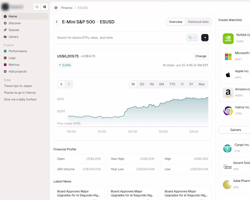
Task: Open the Performance project
Action: [18, 51]
